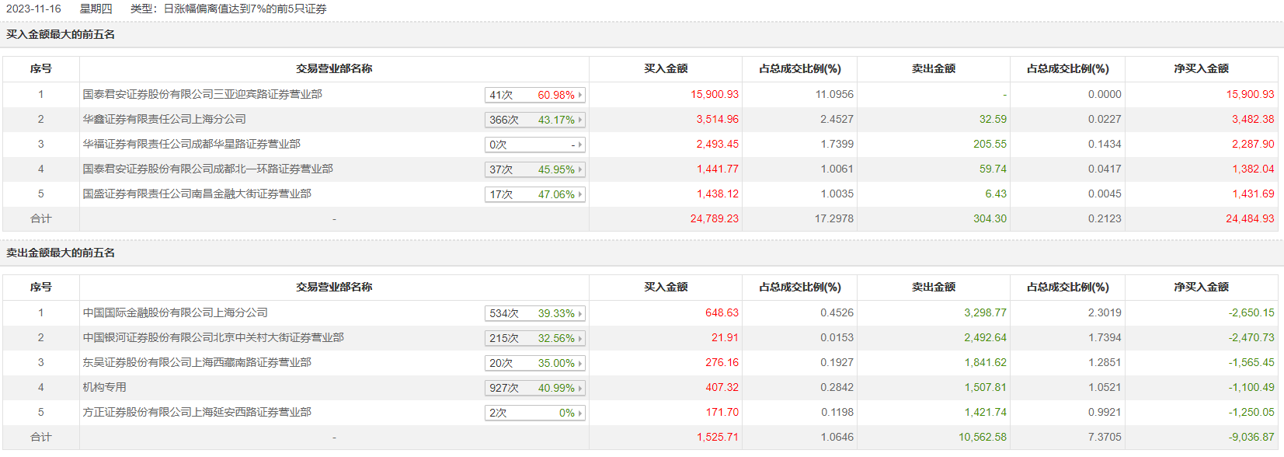The height and width of the screenshot is (457, 1284).
Task: Open 中国银河证券北京中关村大街营业部 link
Action: pyautogui.click(x=213, y=337)
